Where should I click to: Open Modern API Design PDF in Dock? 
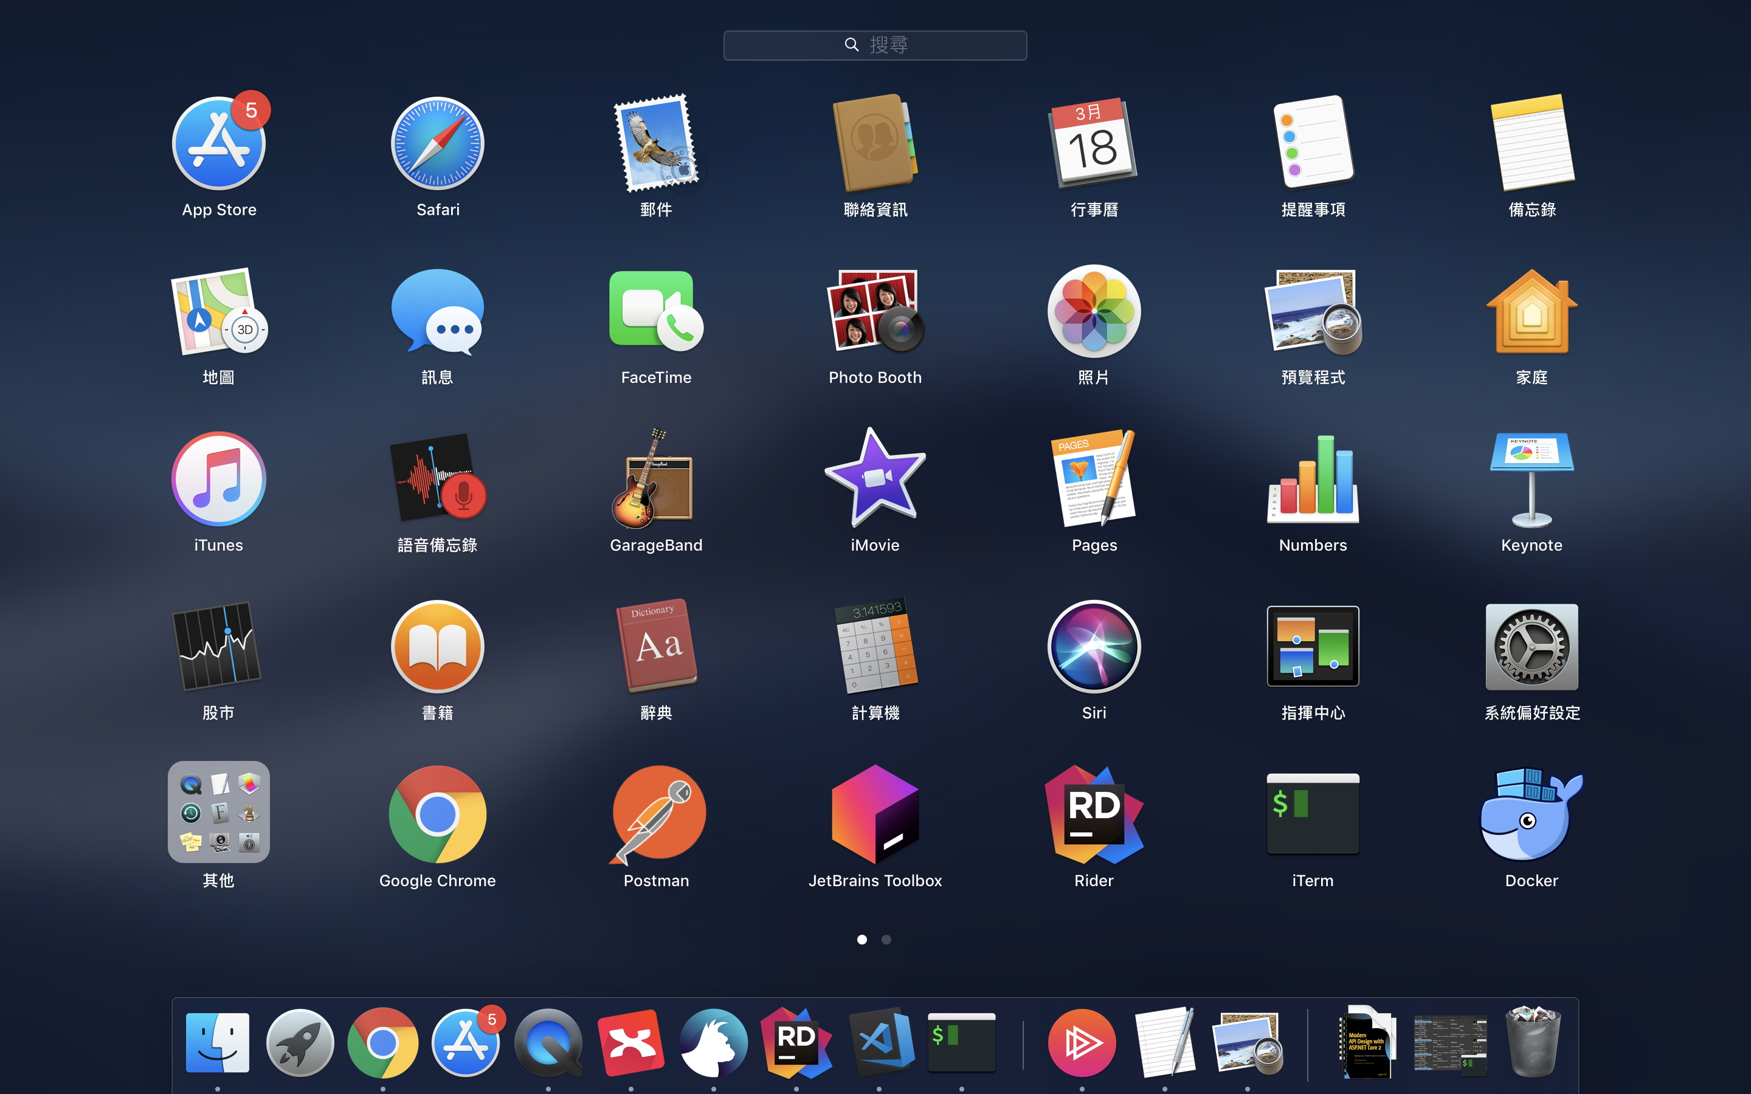tap(1366, 1042)
